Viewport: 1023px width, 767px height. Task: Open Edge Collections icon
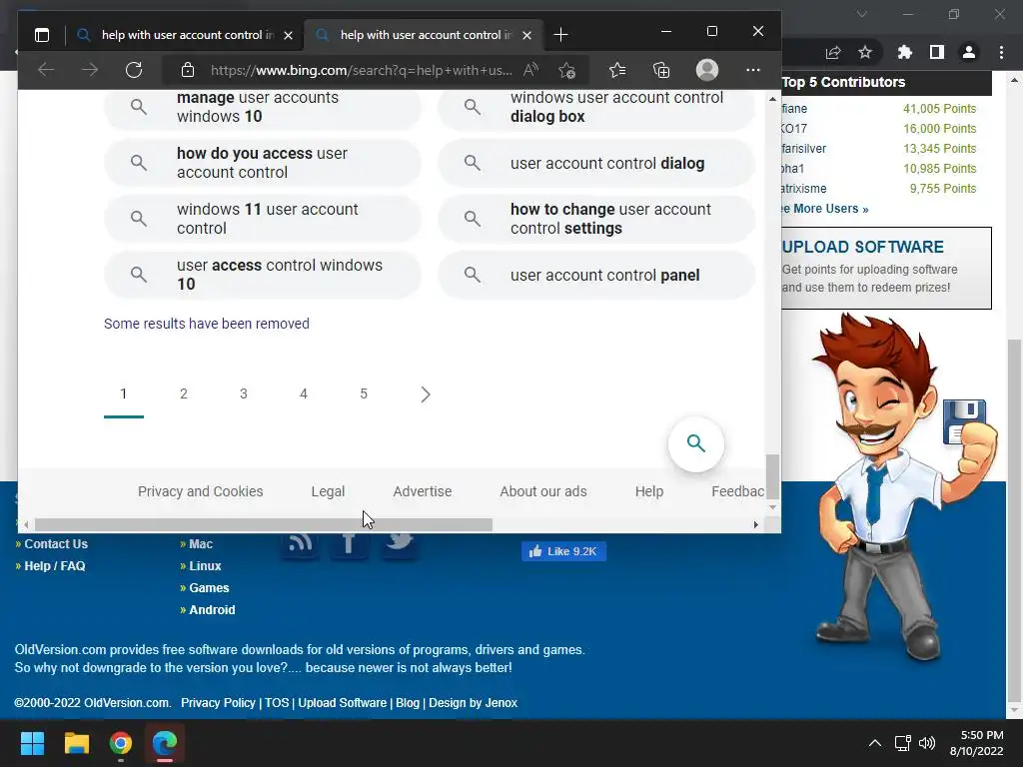point(661,70)
